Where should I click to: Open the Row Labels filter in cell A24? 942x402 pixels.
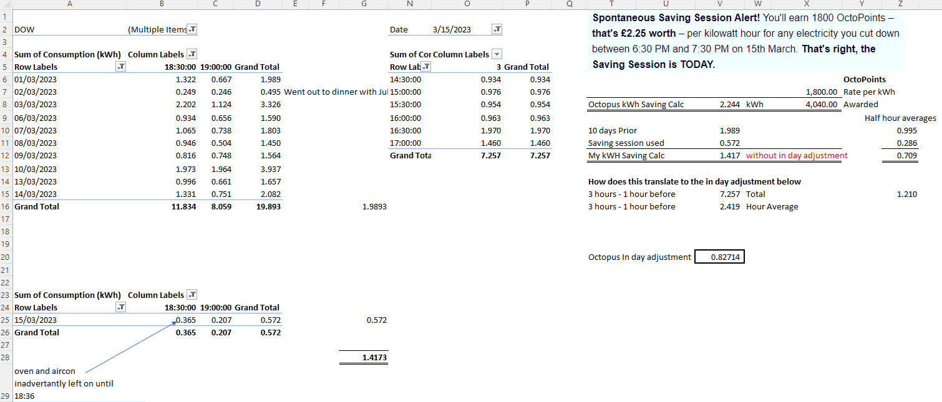(122, 307)
